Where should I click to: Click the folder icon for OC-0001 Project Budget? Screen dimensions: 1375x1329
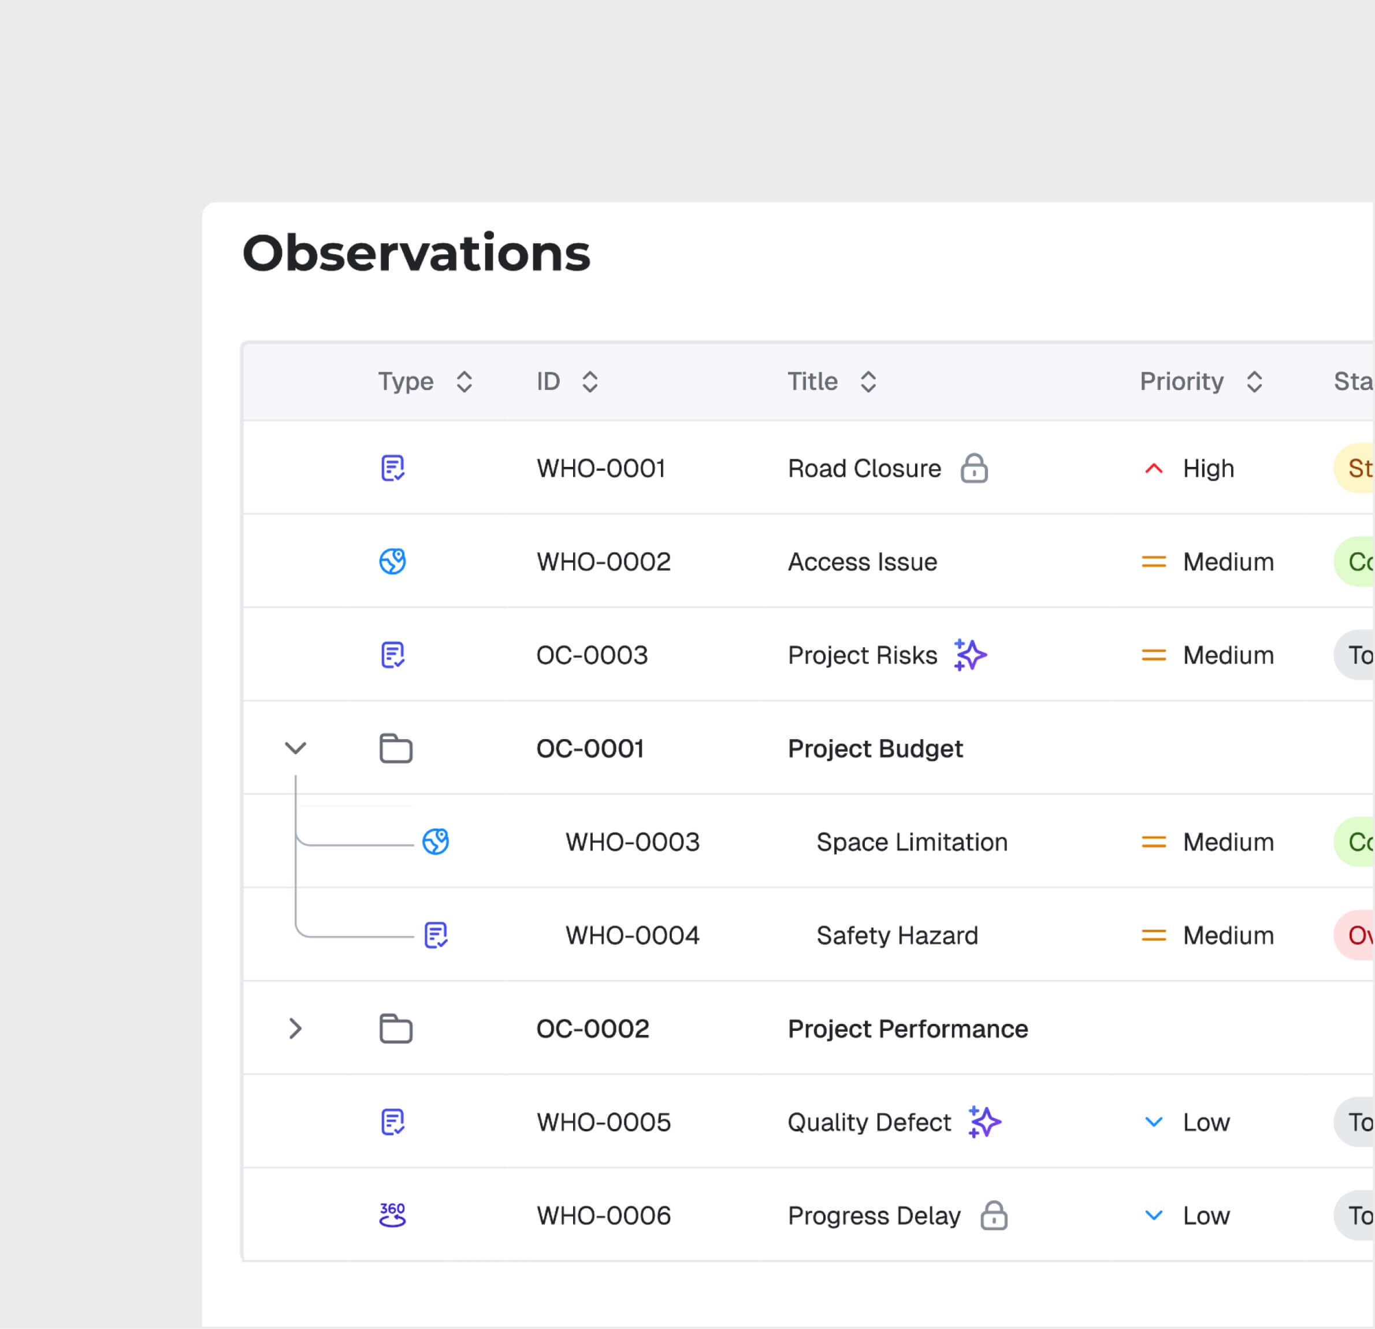click(395, 748)
